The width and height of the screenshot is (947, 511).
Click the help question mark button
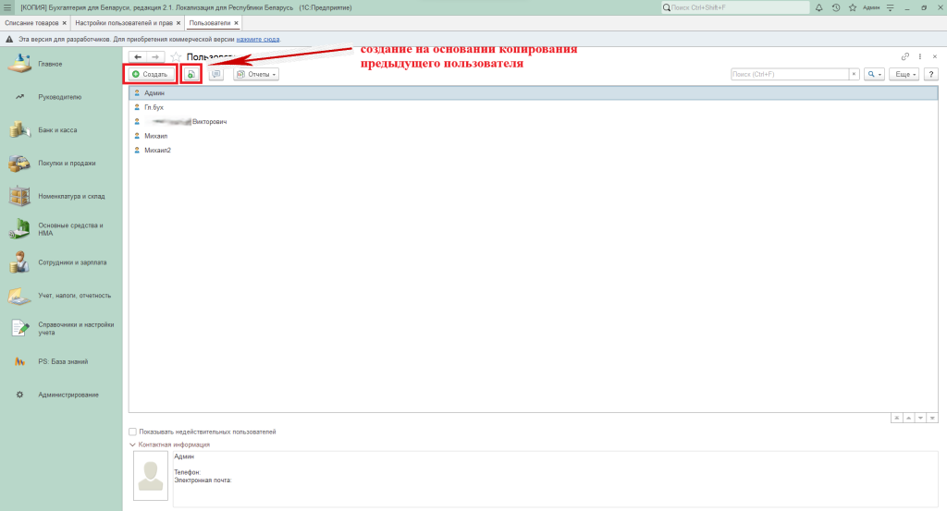tap(931, 74)
